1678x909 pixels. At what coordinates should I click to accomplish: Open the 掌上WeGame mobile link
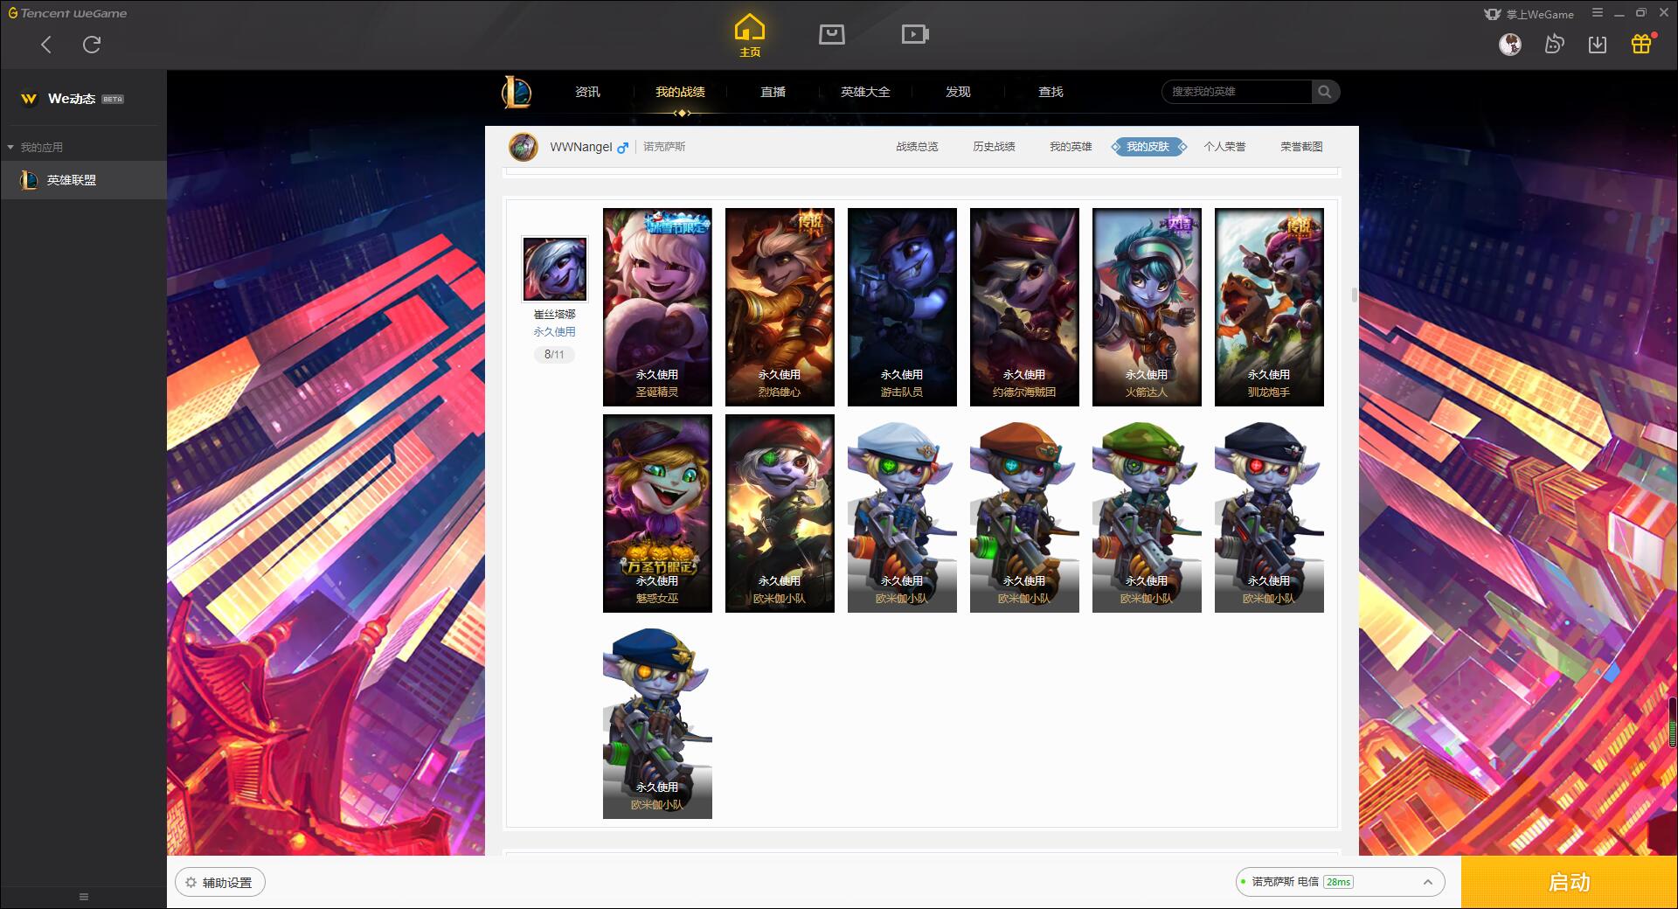(1529, 14)
